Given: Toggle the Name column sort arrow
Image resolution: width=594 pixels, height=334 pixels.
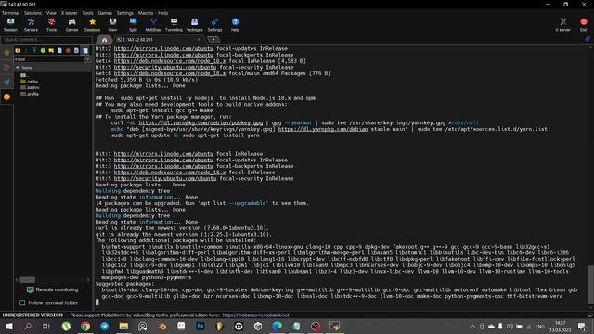Looking at the screenshot, I should click(18, 68).
